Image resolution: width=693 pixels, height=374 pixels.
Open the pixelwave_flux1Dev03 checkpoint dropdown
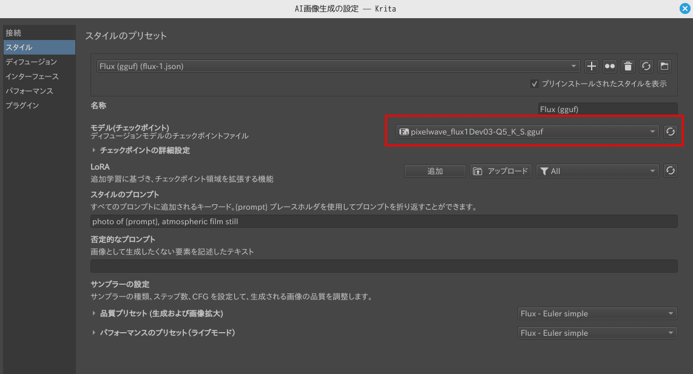point(527,132)
